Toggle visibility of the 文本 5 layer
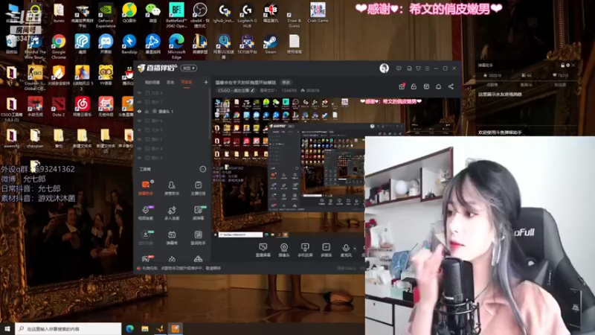Screen dimensions: 595x335 tap(139, 130)
